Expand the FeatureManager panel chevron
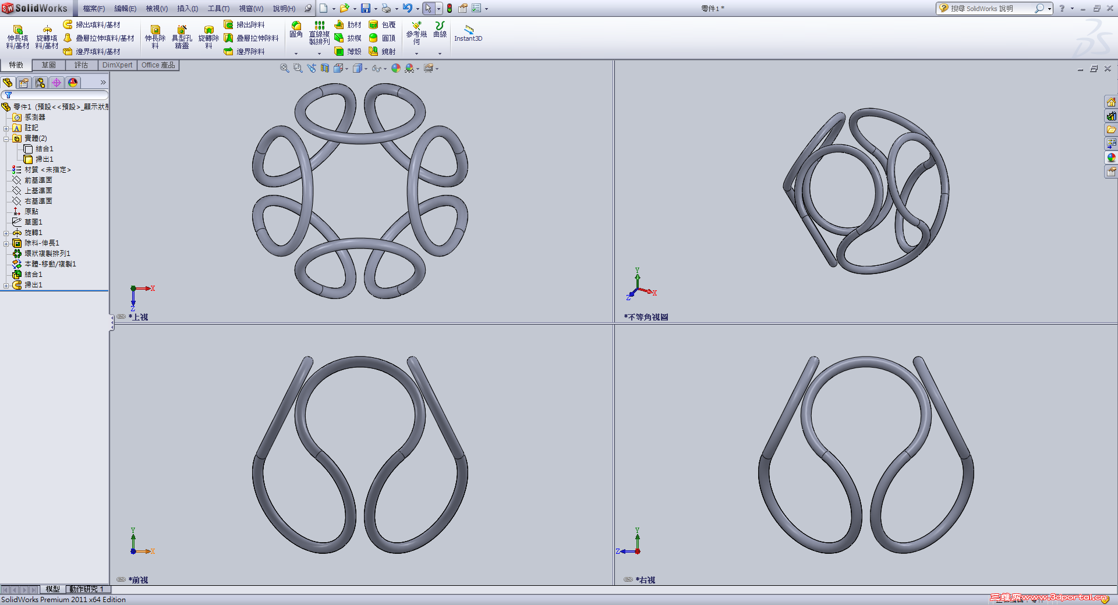1118x605 pixels. [103, 83]
